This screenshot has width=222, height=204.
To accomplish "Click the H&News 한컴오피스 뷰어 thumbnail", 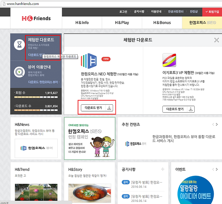I will 36,148.
